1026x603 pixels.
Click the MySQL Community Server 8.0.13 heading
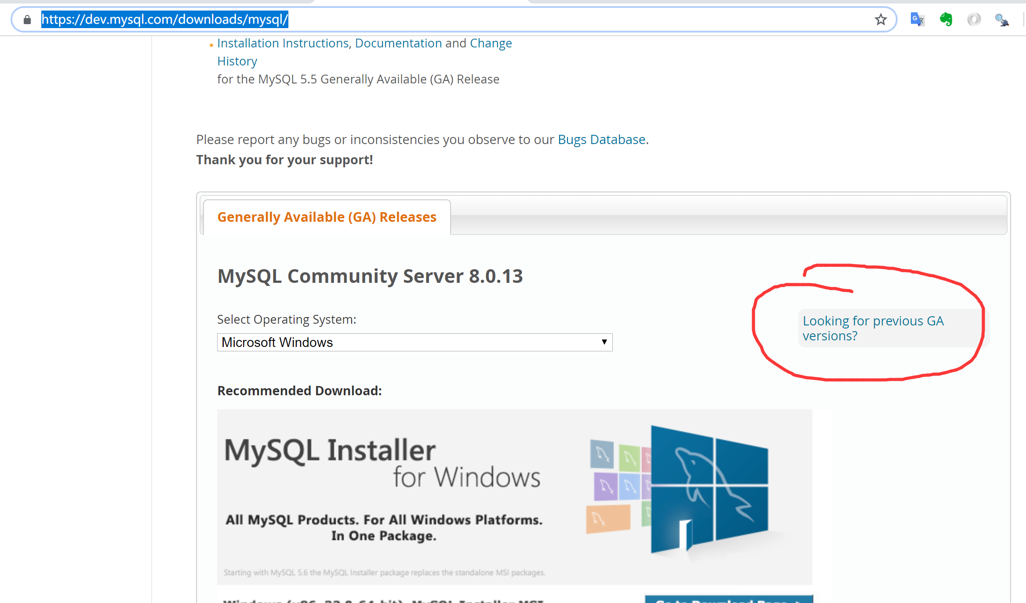[x=370, y=276]
